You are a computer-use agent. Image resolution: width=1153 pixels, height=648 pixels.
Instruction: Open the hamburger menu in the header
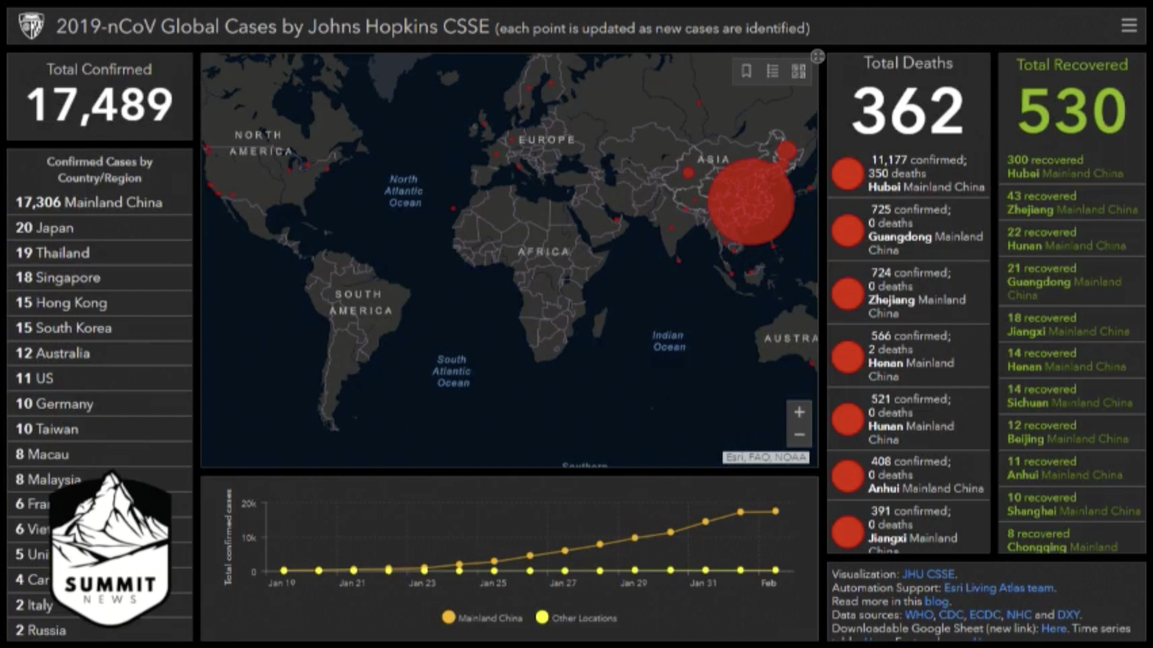click(1129, 25)
